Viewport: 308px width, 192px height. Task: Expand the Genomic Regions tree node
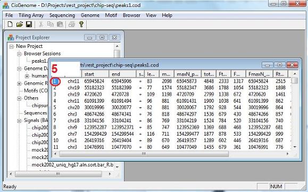(19, 84)
